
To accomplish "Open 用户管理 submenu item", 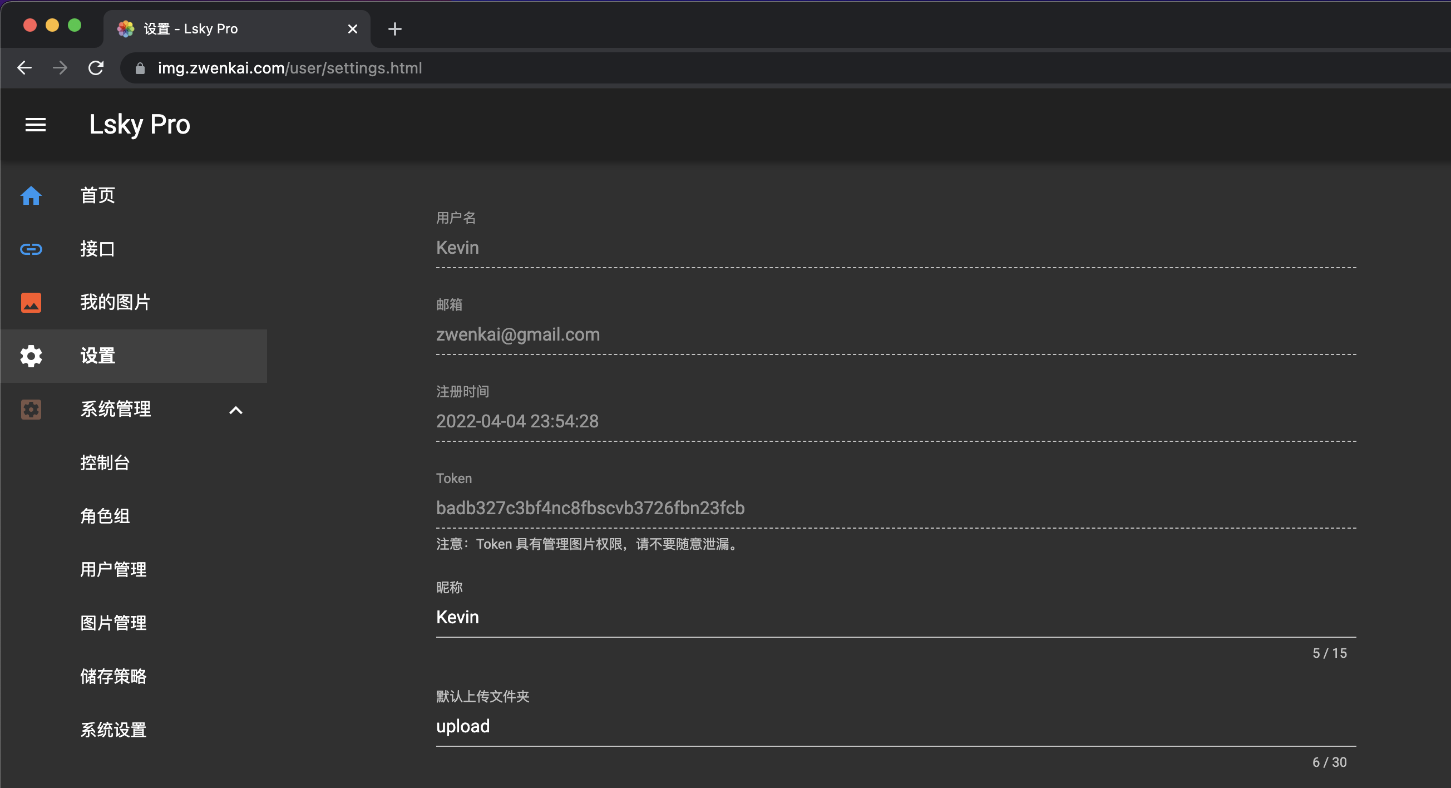I will point(113,570).
